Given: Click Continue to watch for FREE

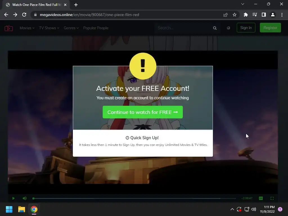Looking at the screenshot, I should click(x=143, y=112).
